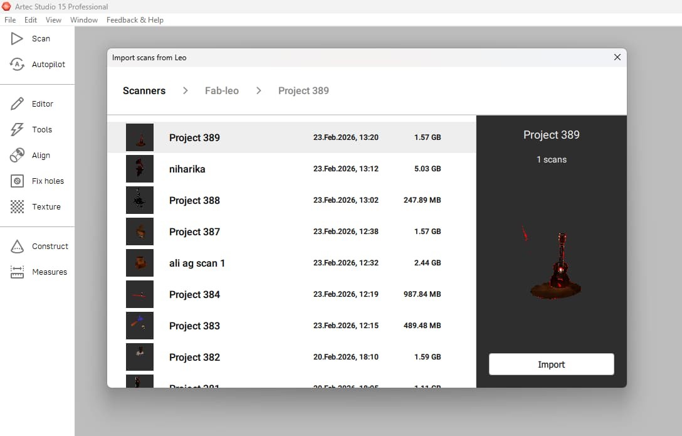The height and width of the screenshot is (436, 682).
Task: Click the Project 389 preview title
Action: click(551, 135)
